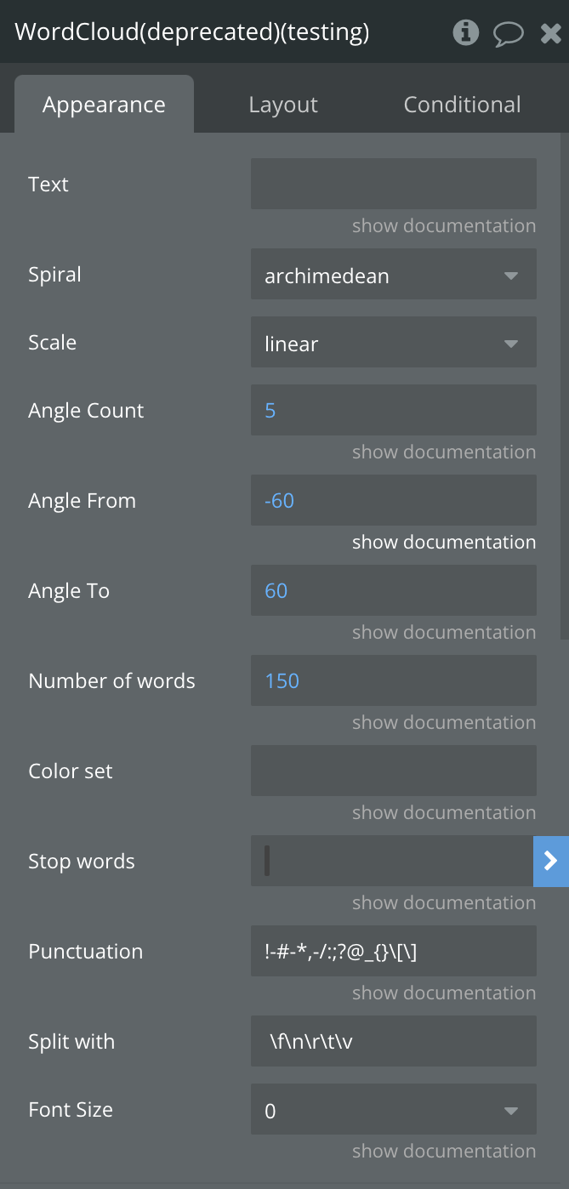Expand the Font Size dropdown
This screenshot has height=1189, width=569.
pyautogui.click(x=394, y=1109)
